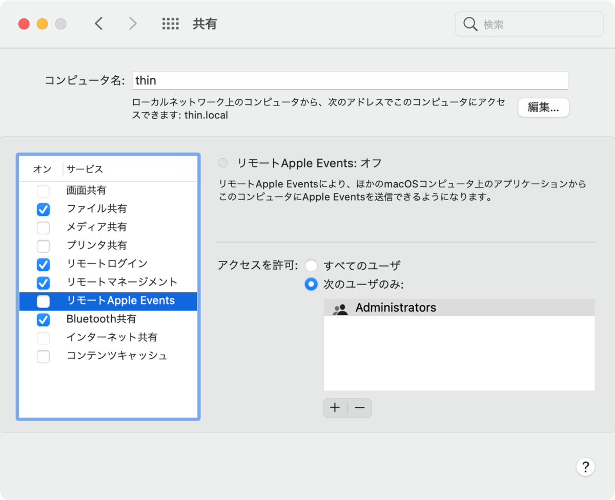This screenshot has width=615, height=500.
Task: Select the 画面共有 service row
Action: pyautogui.click(x=108, y=190)
